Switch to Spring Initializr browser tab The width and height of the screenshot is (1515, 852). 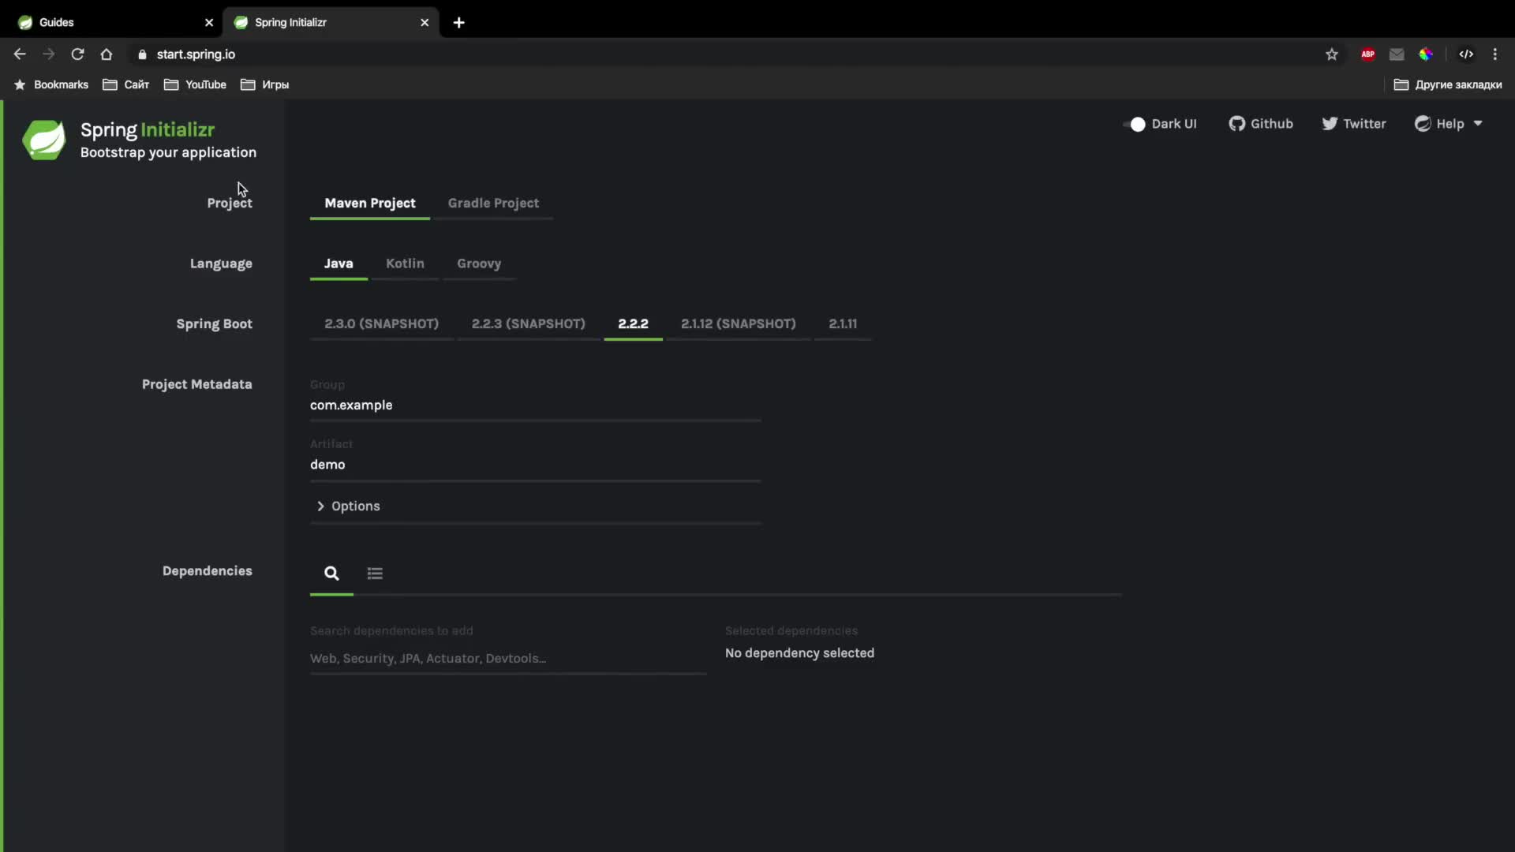(331, 22)
